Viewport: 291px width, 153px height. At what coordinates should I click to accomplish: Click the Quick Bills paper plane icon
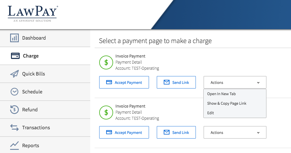[x=14, y=74]
